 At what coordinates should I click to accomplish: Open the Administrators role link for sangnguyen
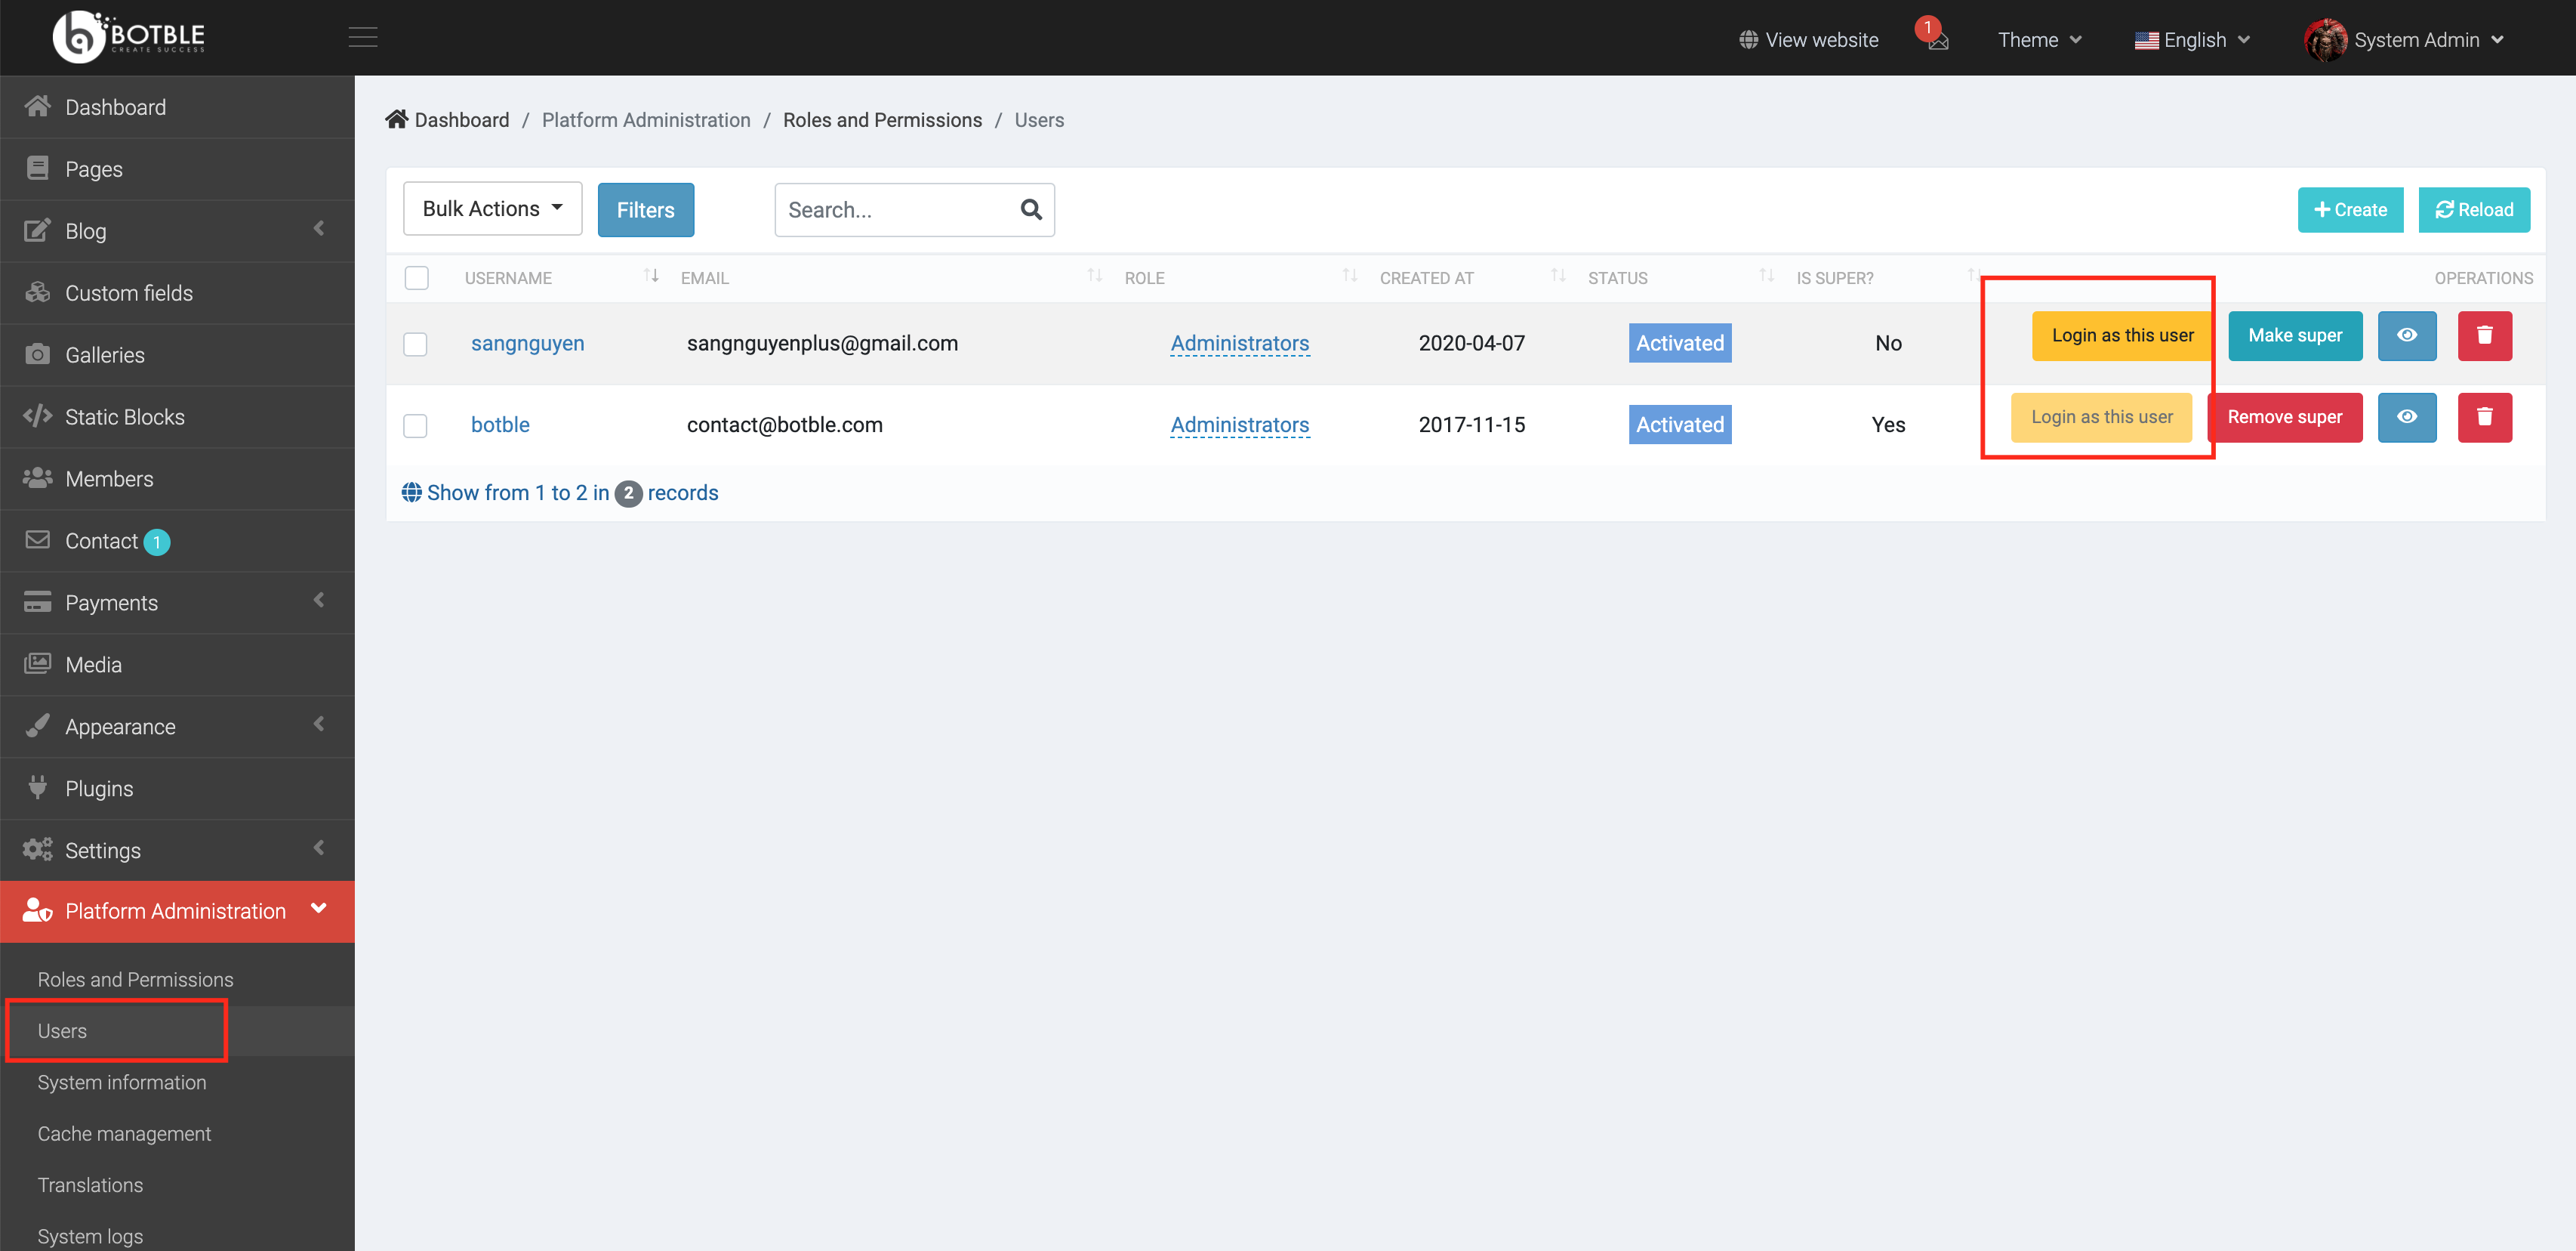1239,343
